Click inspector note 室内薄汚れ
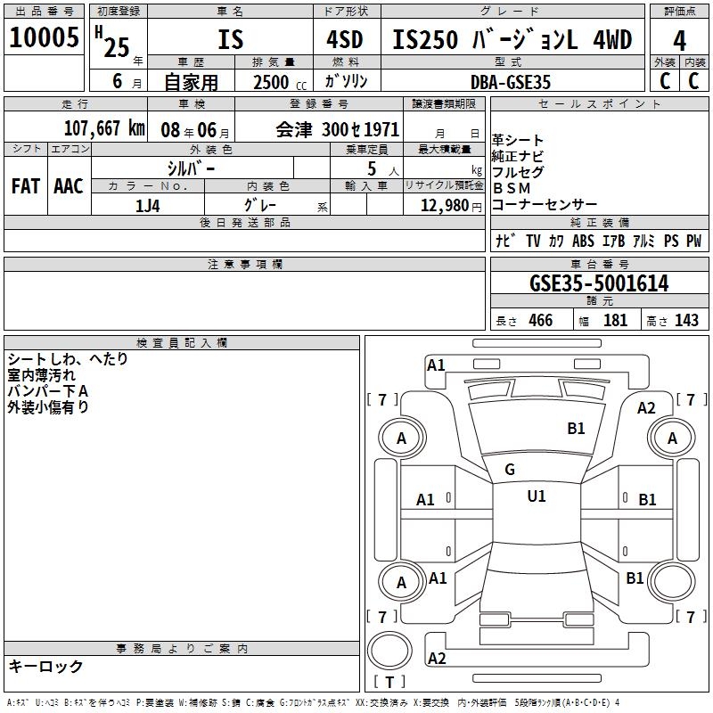Screen dimensions: 713x713 pyautogui.click(x=41, y=375)
